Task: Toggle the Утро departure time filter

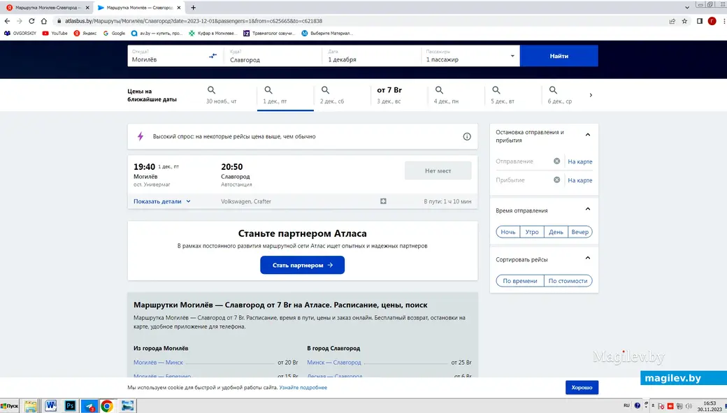Action: tap(532, 232)
